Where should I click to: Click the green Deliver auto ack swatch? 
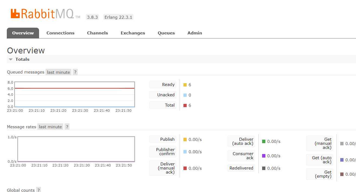coord(264,142)
